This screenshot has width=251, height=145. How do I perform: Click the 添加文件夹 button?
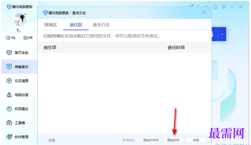point(151,140)
